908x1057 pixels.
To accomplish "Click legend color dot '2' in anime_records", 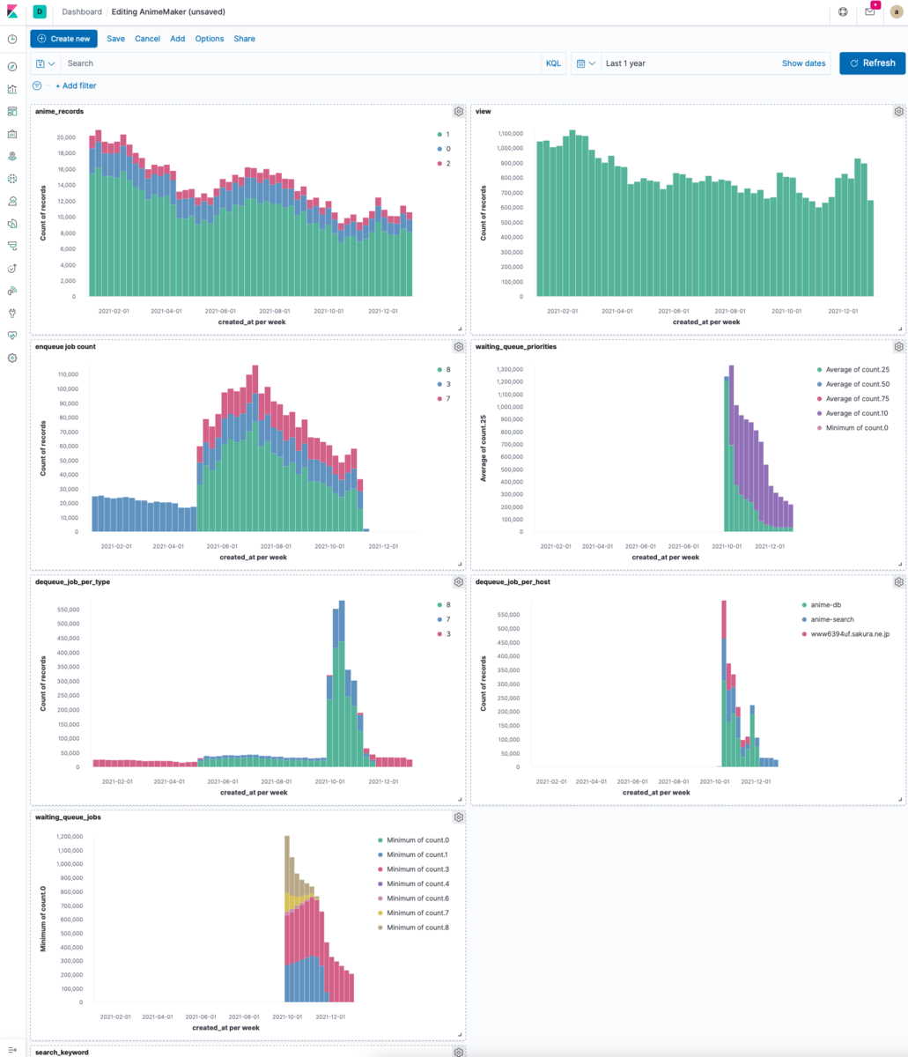I will point(439,164).
